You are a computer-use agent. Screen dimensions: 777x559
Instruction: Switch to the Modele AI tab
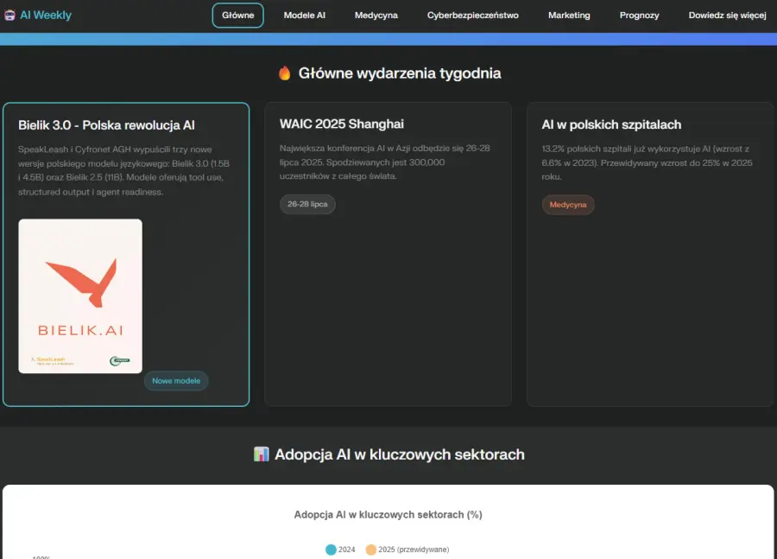tap(304, 16)
